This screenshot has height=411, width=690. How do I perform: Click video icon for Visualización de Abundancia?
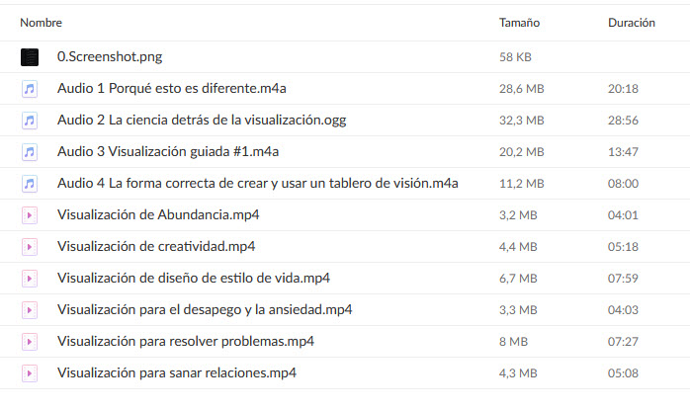(x=30, y=215)
